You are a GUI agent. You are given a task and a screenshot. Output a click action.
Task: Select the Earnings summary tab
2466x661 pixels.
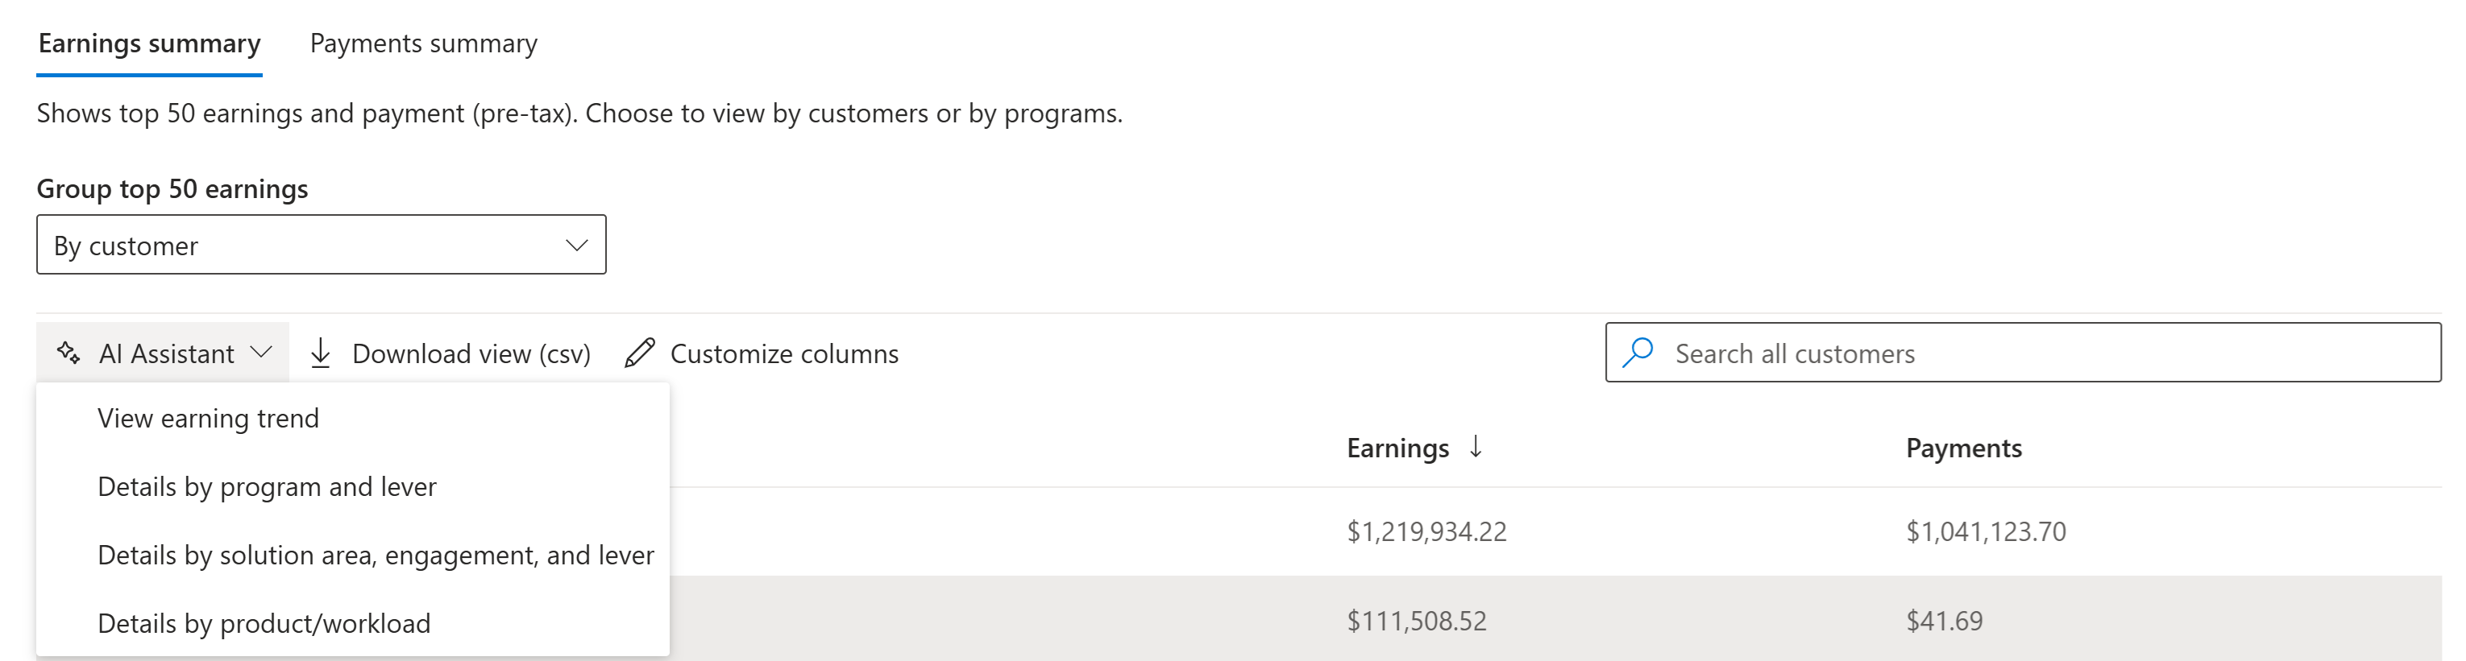149,44
